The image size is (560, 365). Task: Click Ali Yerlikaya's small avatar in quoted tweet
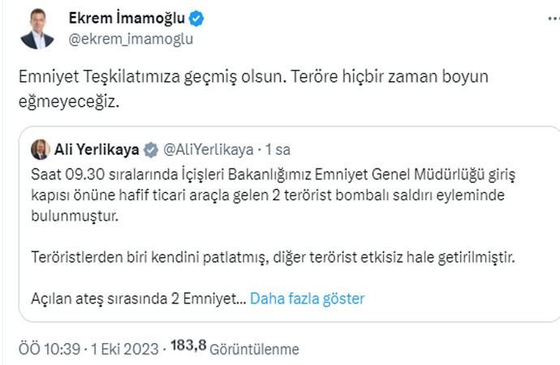coord(41,149)
